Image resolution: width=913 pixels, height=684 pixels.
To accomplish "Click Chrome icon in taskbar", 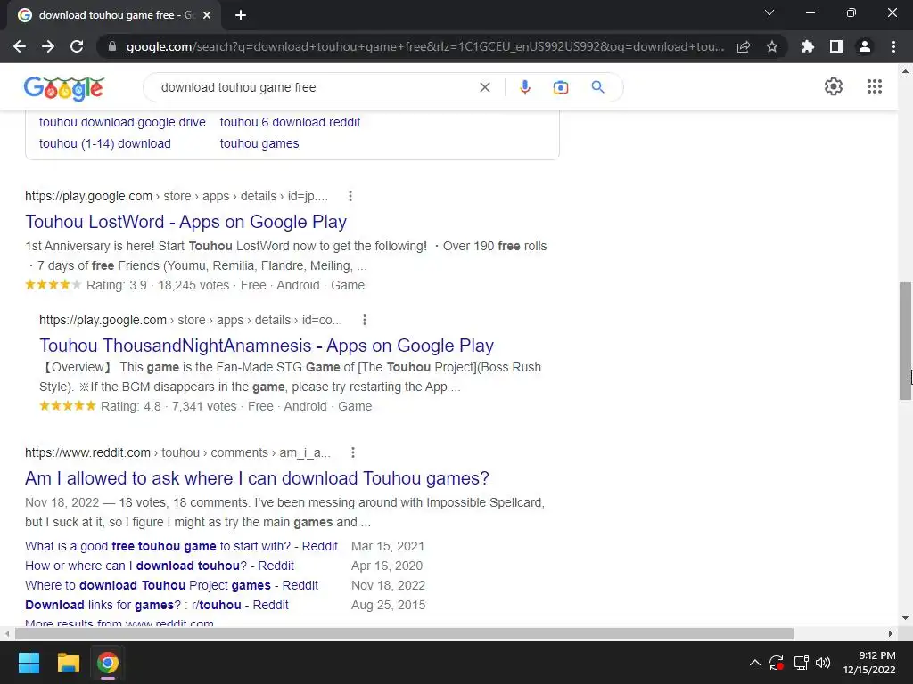I will (108, 663).
